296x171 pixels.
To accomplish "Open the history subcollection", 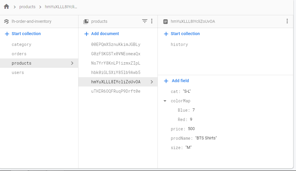I will pos(179,44).
